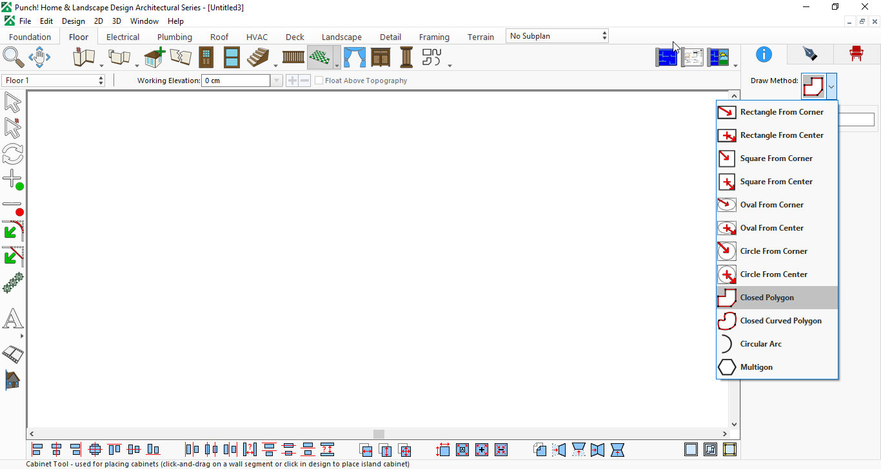Open the blue floor plan view icon
This screenshot has width=881, height=469.
coord(667,57)
